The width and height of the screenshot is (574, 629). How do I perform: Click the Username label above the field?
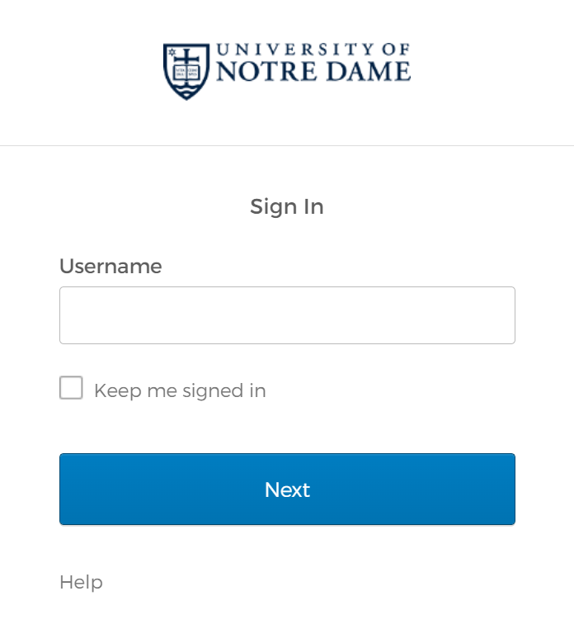pyautogui.click(x=111, y=267)
